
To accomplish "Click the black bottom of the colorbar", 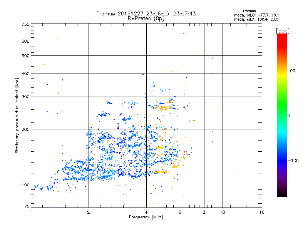I will coord(282,194).
